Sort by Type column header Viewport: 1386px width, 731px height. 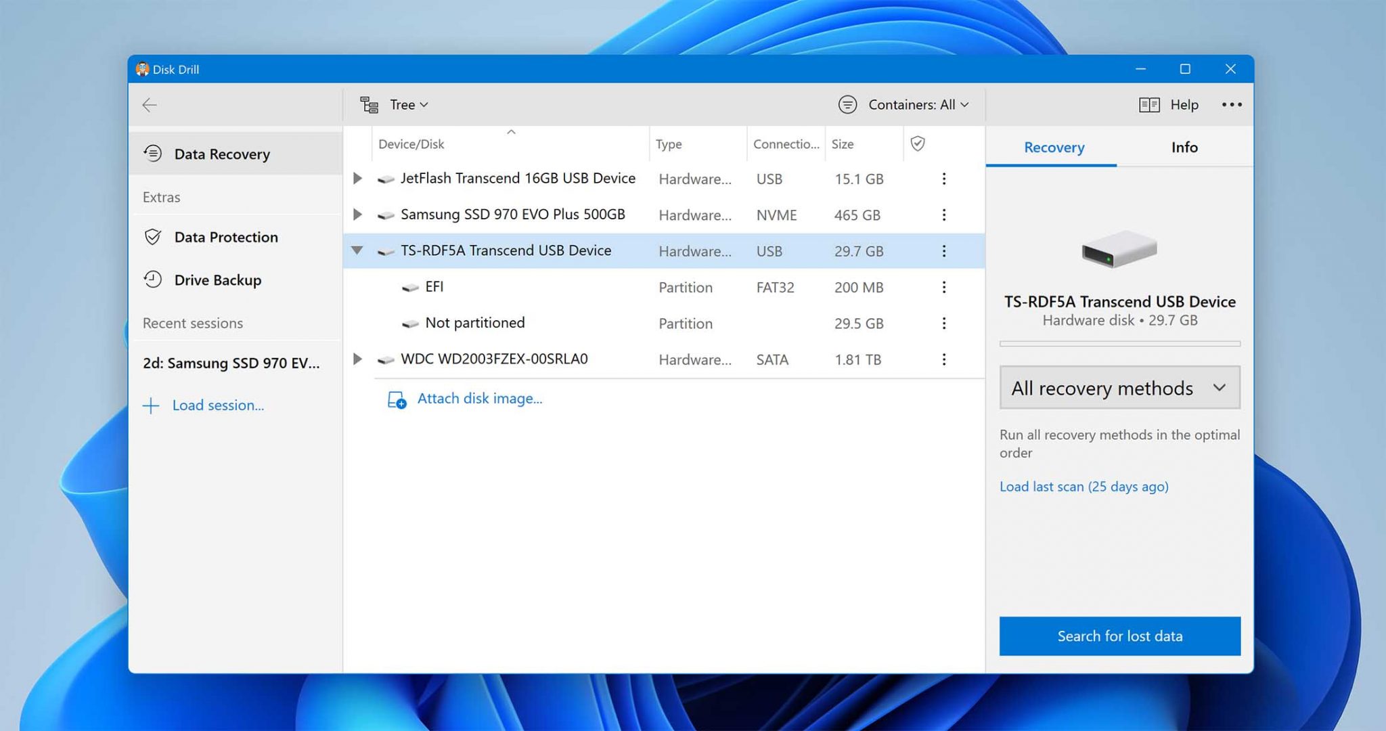(669, 144)
